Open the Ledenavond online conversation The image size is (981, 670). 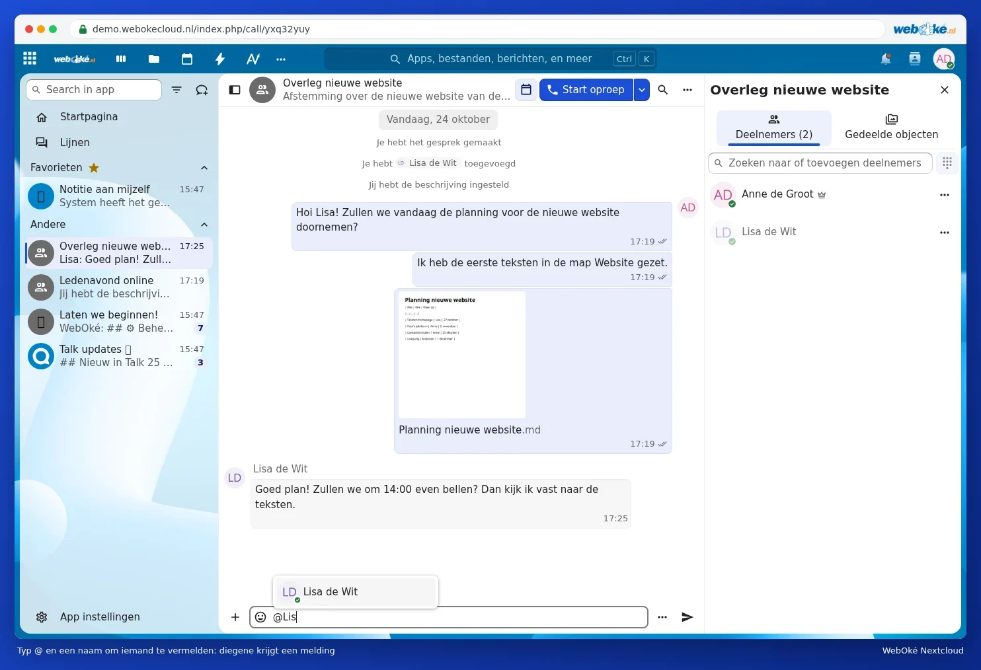coord(119,287)
